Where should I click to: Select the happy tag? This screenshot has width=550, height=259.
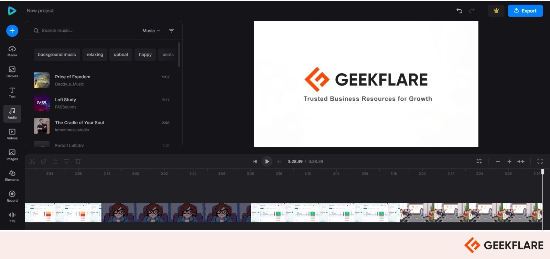point(145,55)
